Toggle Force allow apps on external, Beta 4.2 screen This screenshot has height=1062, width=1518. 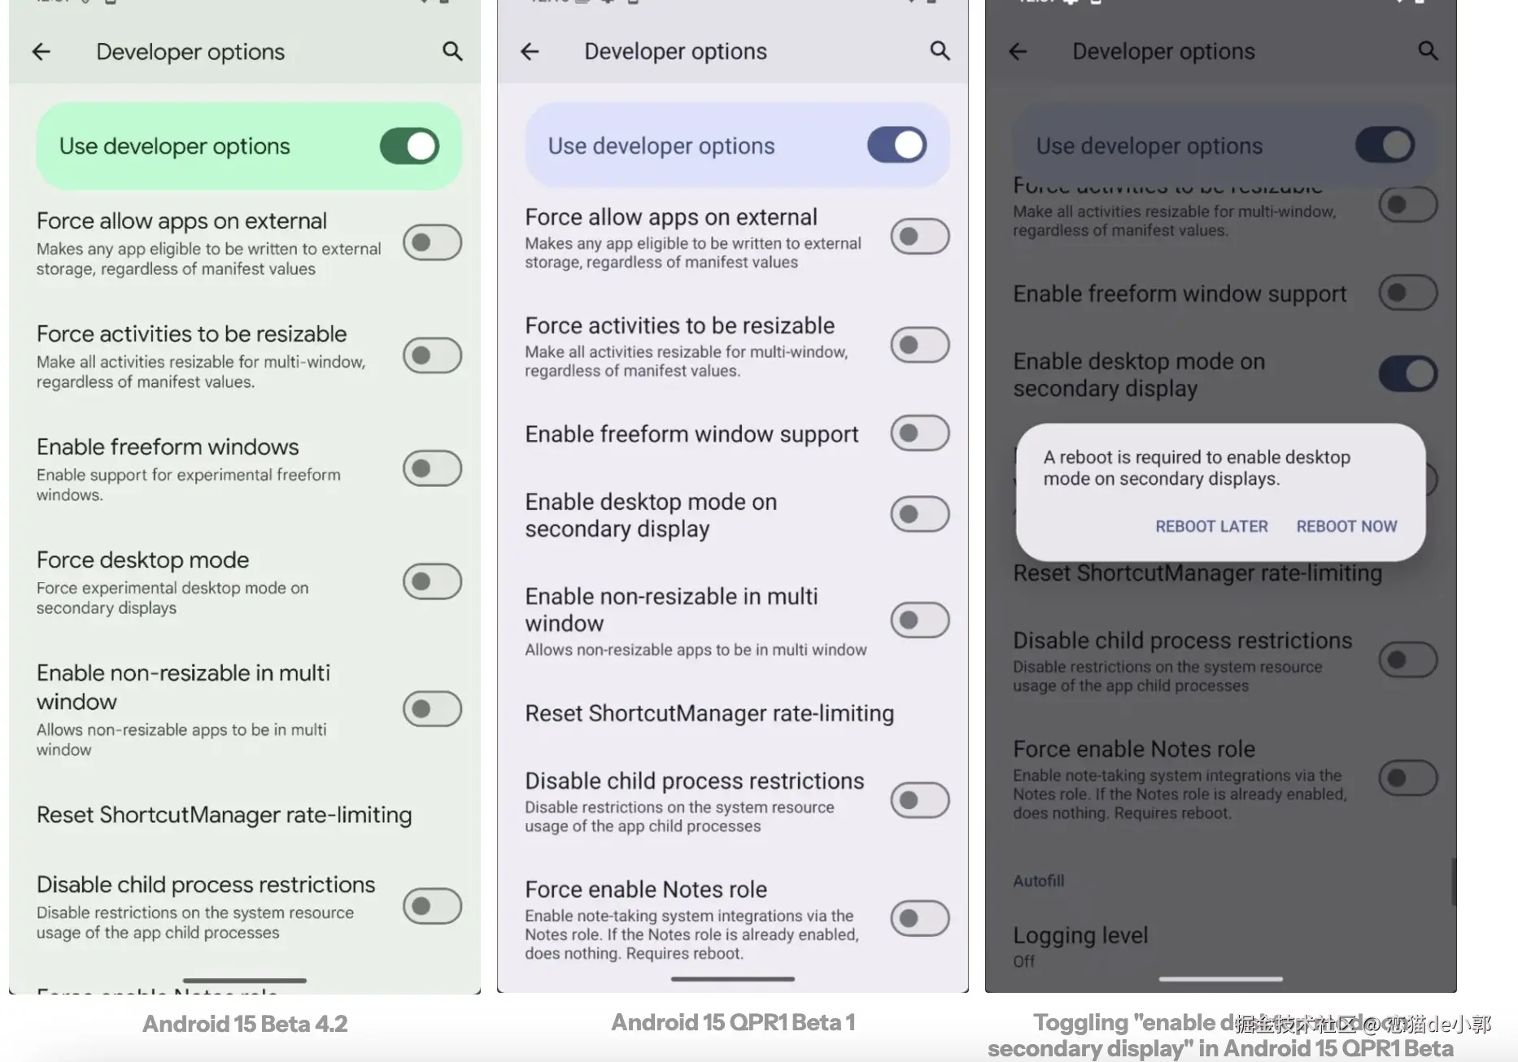click(x=432, y=242)
